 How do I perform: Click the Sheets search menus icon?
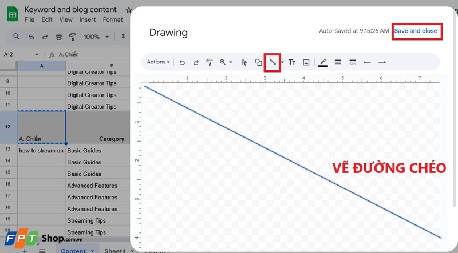17,37
